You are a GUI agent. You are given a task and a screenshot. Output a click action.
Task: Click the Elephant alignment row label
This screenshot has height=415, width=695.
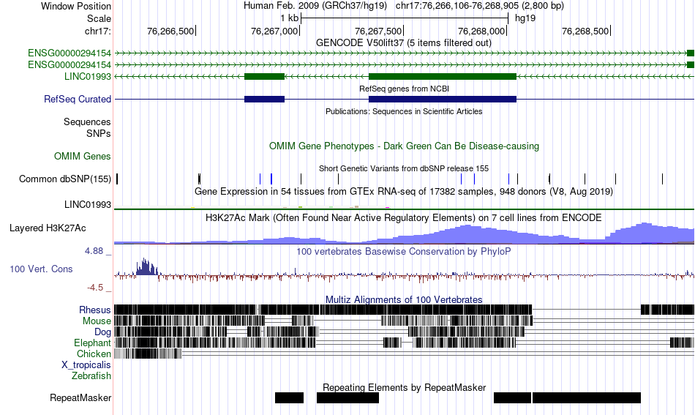click(x=92, y=343)
